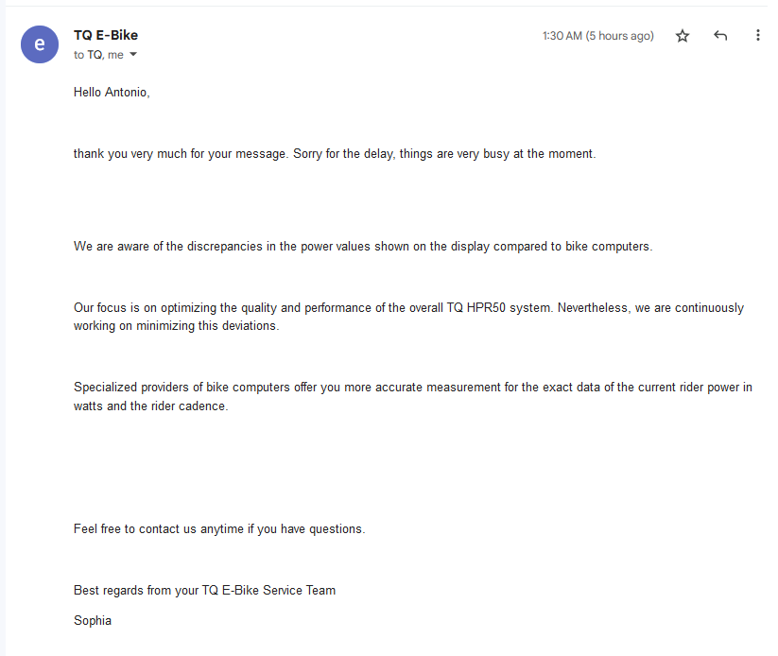Viewport: 778px width, 656px height.
Task: Click the sender's round 'e' avatar
Action: coord(40,44)
